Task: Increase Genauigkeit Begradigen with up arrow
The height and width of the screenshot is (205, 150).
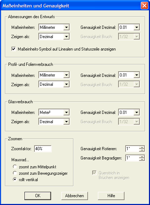Action: [142, 157]
